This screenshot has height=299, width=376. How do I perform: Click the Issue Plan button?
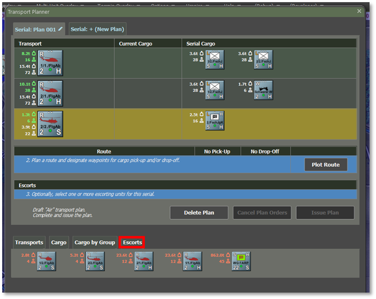(x=325, y=212)
